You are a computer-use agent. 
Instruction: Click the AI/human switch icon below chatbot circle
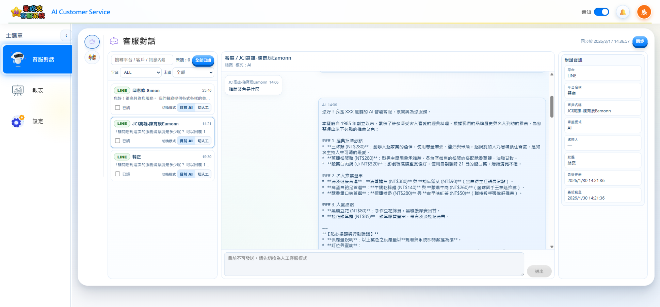tap(92, 57)
